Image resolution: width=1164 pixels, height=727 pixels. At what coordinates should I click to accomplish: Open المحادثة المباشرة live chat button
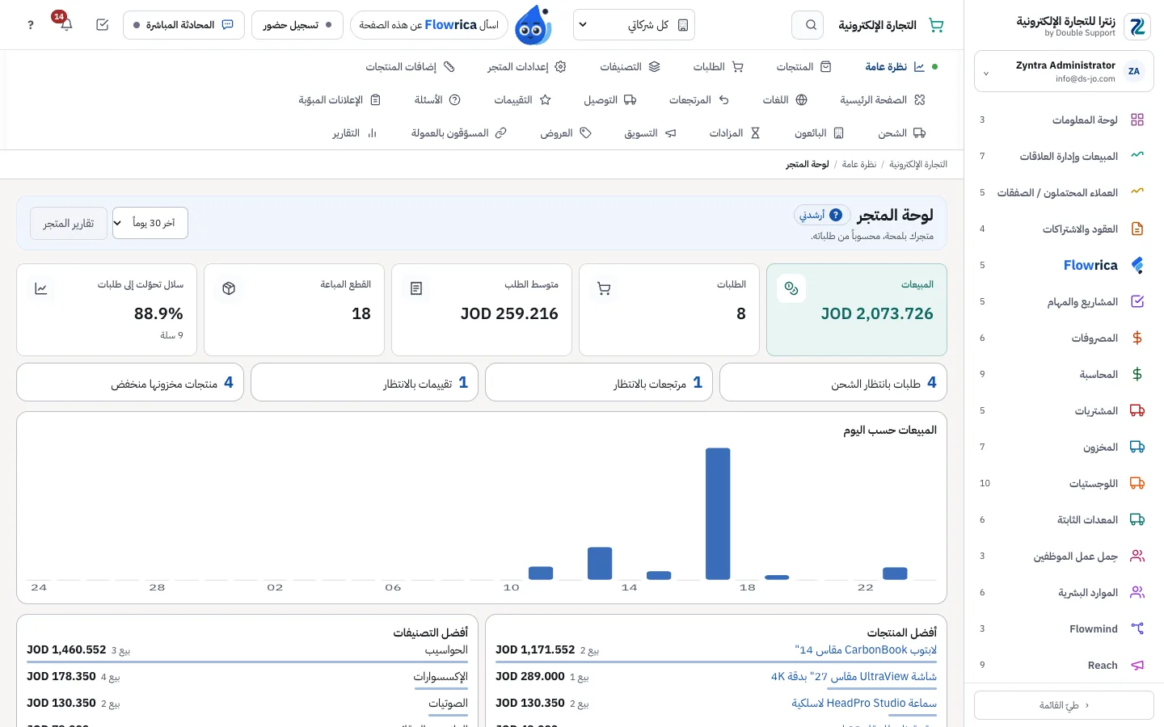pos(183,25)
